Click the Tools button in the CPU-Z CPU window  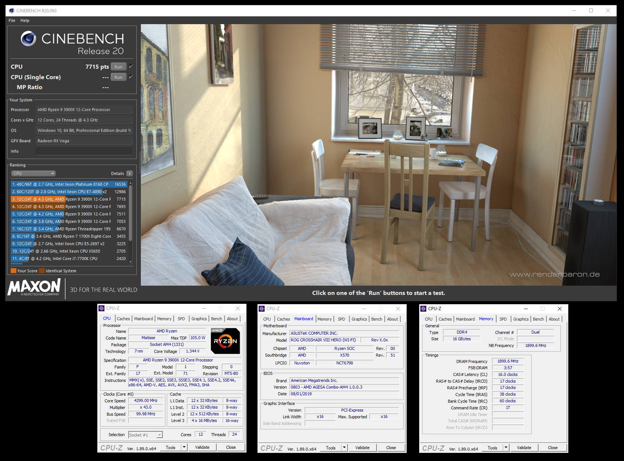(x=171, y=447)
